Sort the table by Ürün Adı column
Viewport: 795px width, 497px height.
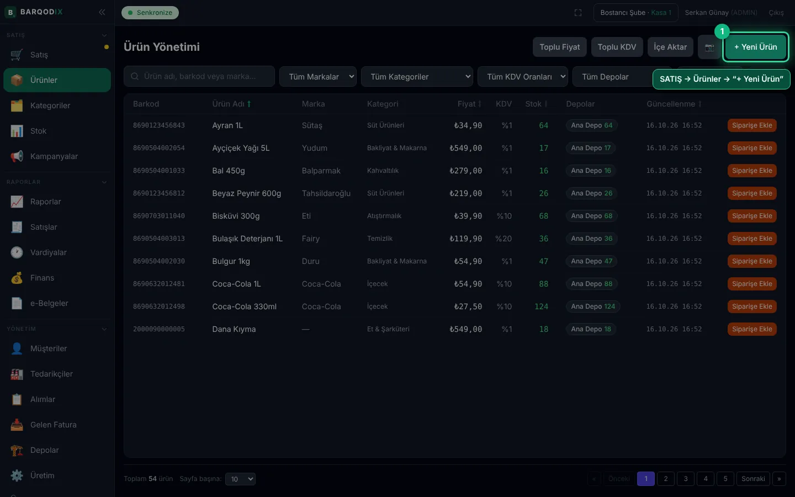[232, 104]
